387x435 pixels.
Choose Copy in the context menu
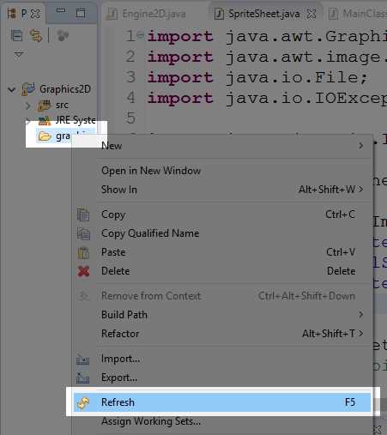[222, 214]
